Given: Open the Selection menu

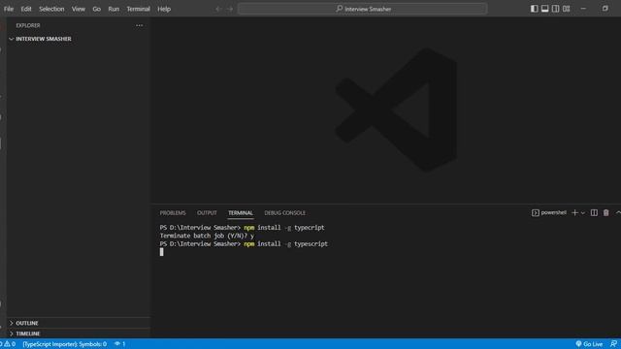Looking at the screenshot, I should point(51,9).
